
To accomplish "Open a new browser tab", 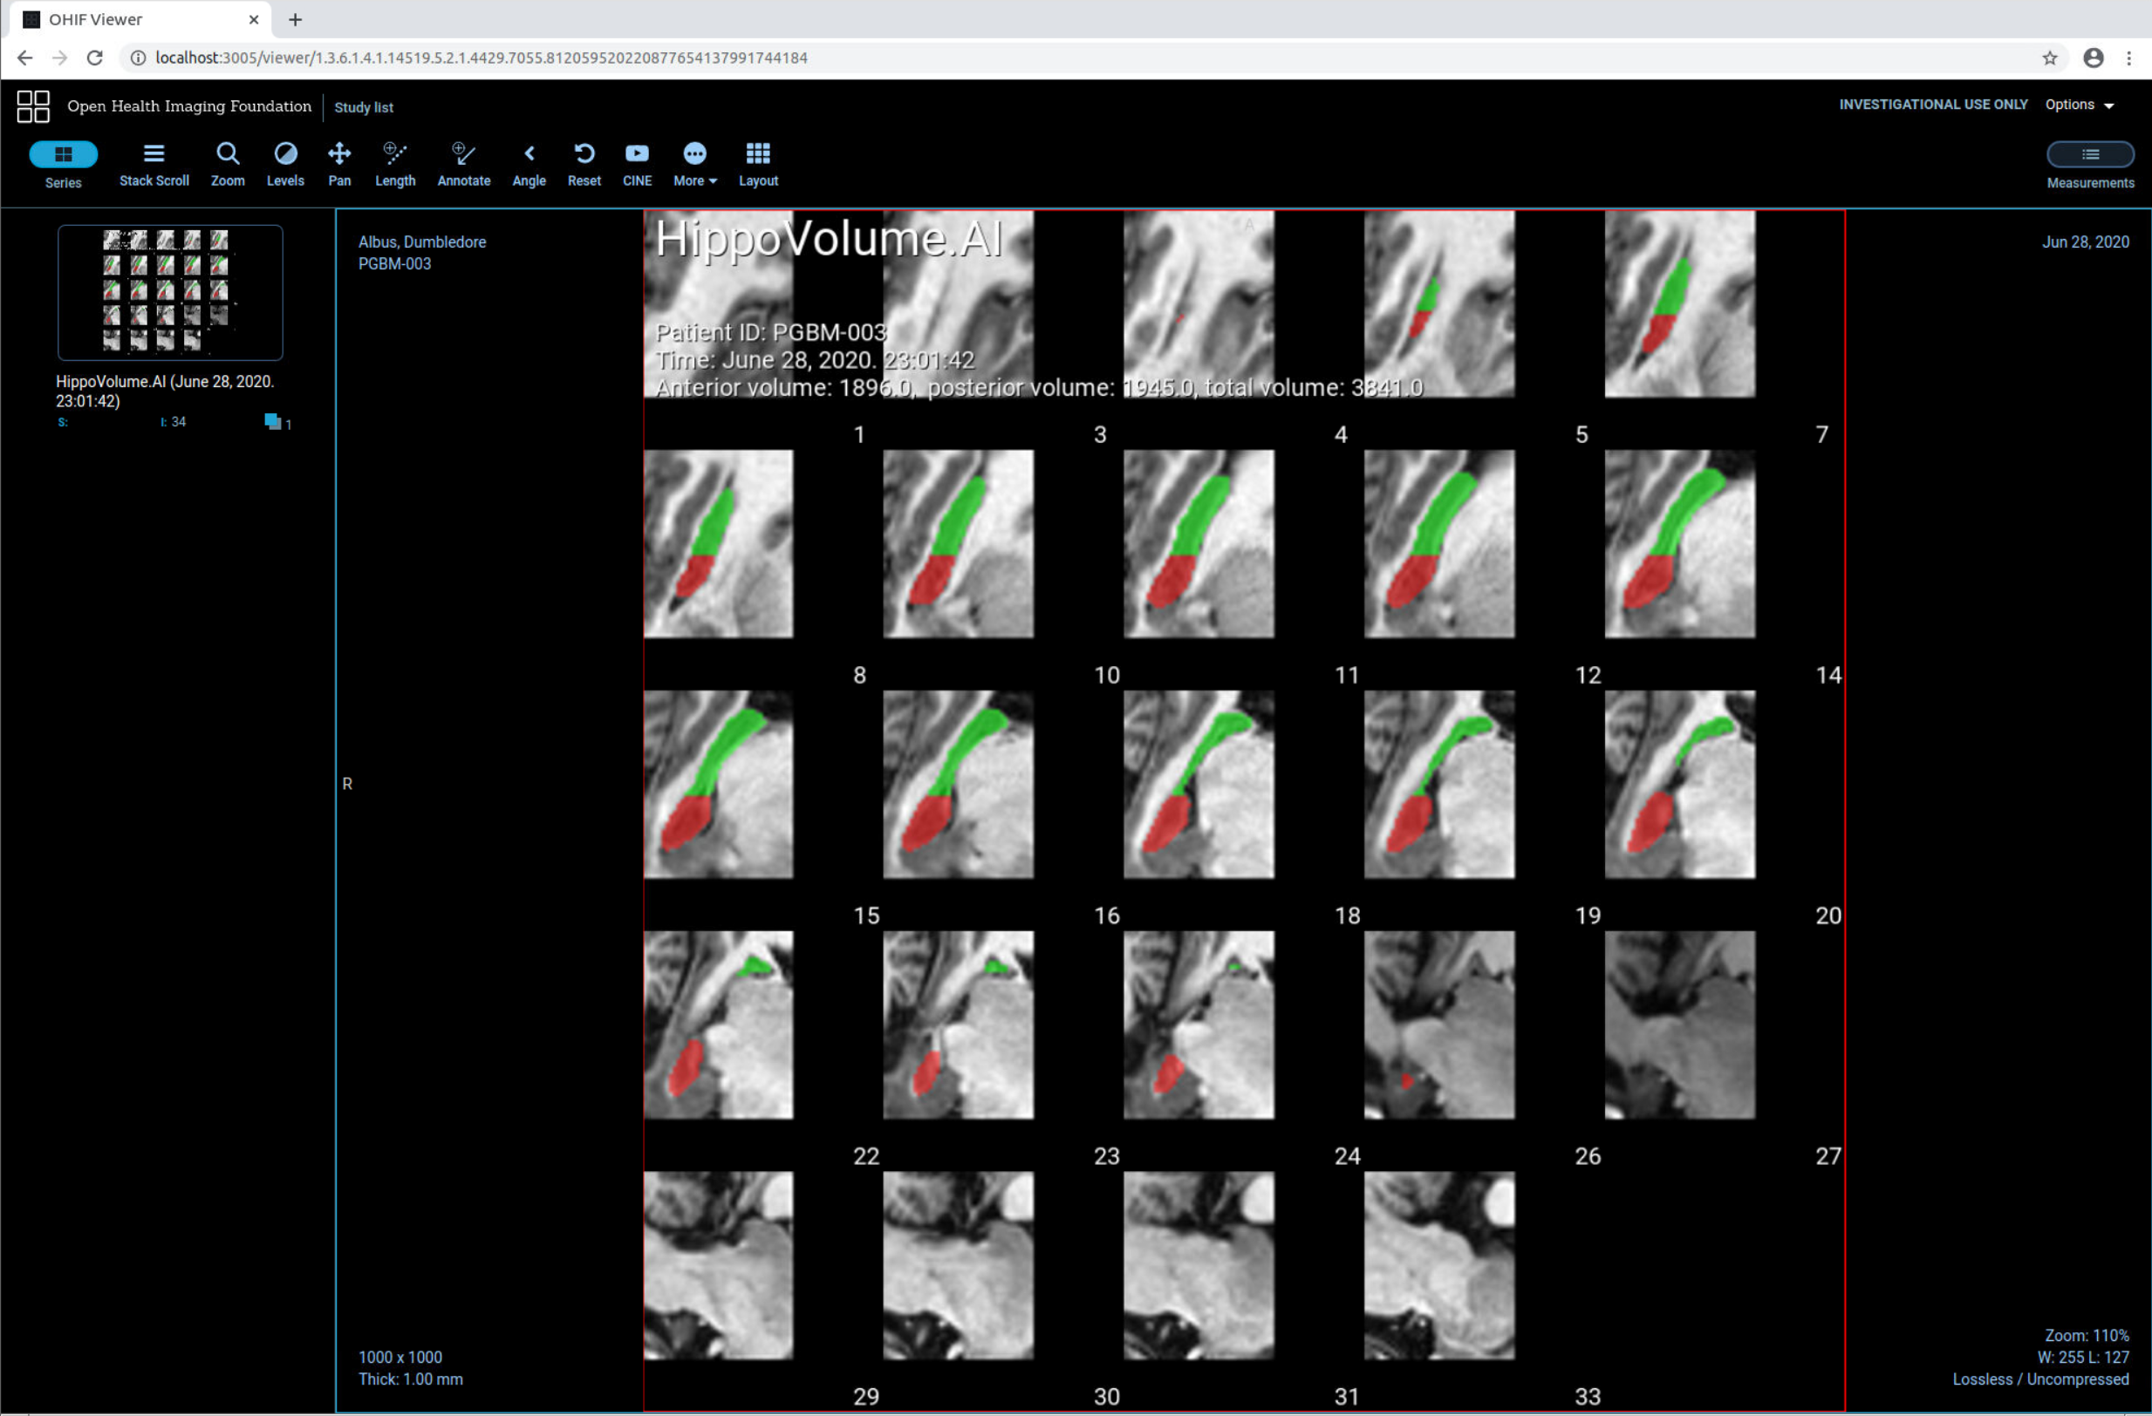I will coord(295,19).
